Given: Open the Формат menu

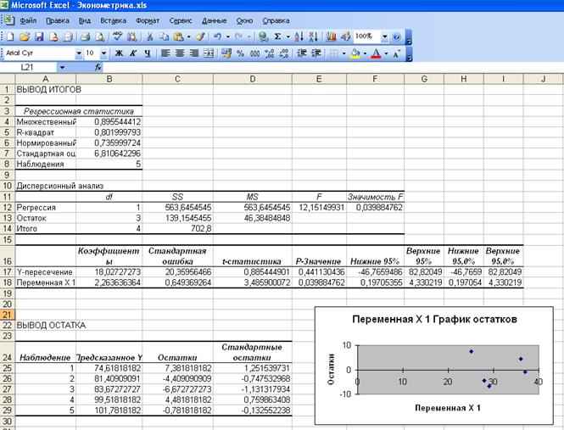Looking at the screenshot, I should click(x=147, y=20).
